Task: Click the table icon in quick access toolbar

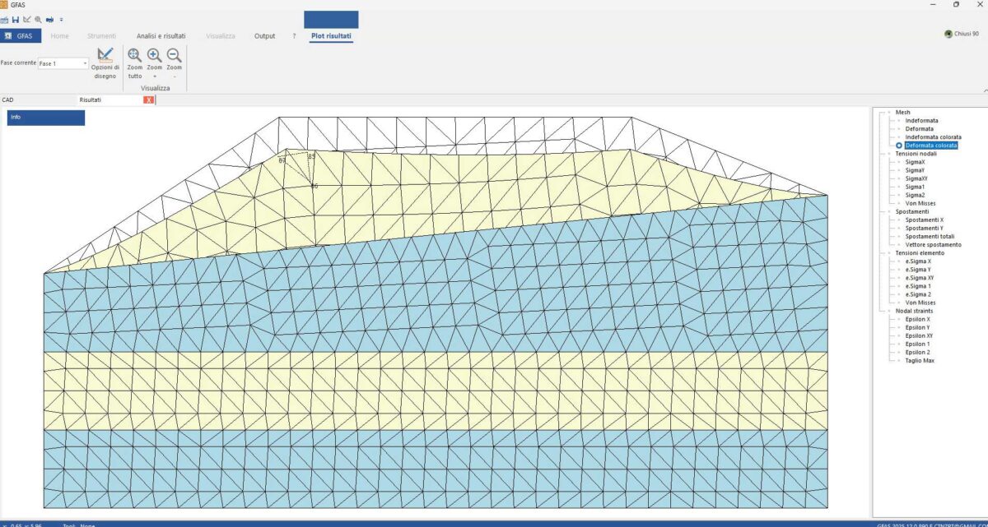Action: 5,19
